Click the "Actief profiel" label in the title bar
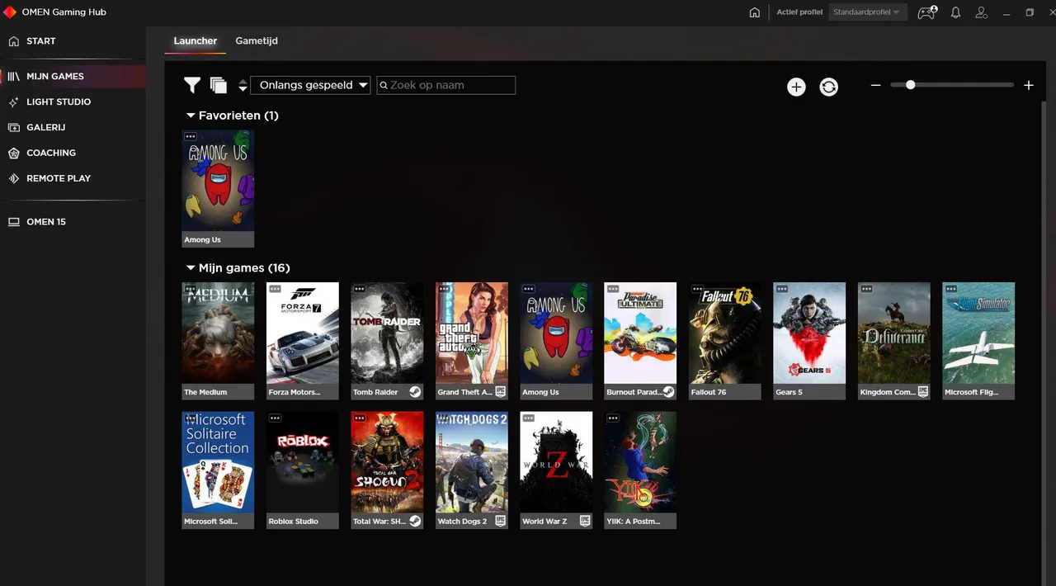The height and width of the screenshot is (586, 1056). pos(799,12)
